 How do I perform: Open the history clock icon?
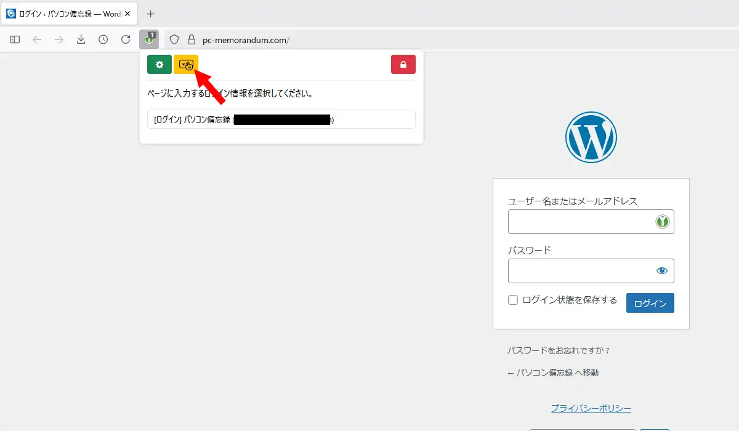103,39
